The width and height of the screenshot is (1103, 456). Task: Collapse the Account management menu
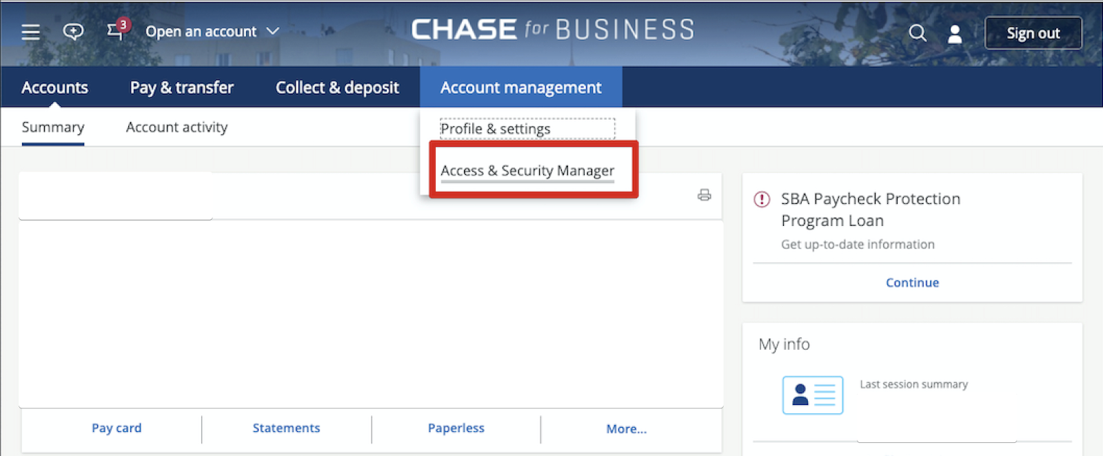click(521, 87)
